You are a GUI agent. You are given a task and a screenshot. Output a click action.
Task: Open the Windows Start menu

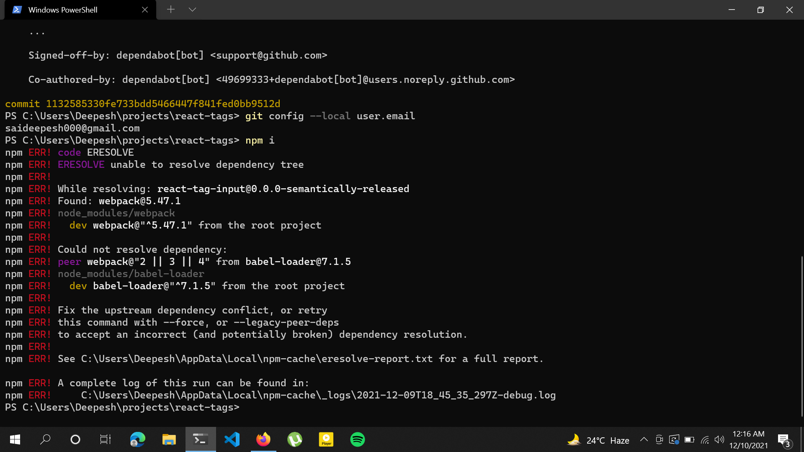15,439
